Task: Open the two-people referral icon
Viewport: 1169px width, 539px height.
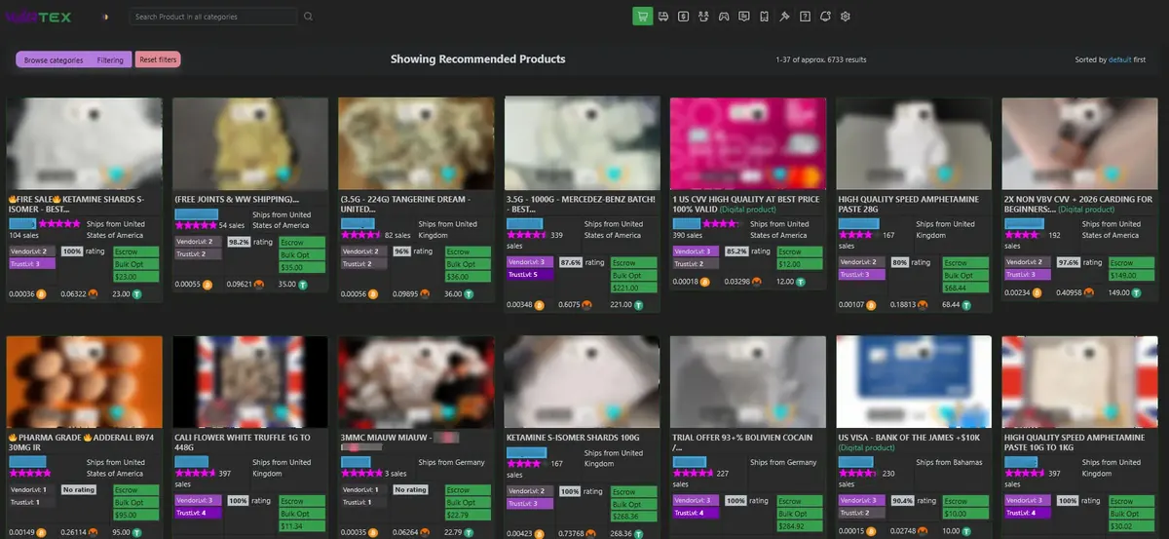Action: click(x=704, y=17)
